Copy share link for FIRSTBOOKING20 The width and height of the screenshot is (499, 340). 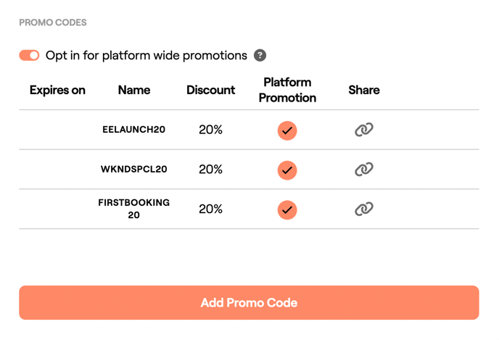tap(363, 209)
